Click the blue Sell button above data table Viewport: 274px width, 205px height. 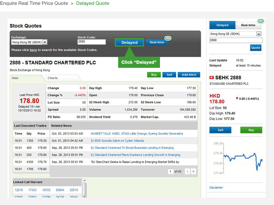coord(169,75)
